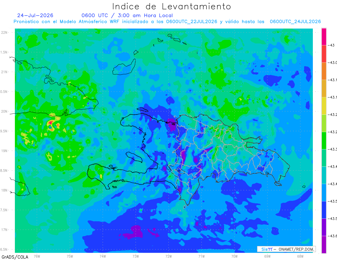Click the 73W longitude label

pos(136,256)
